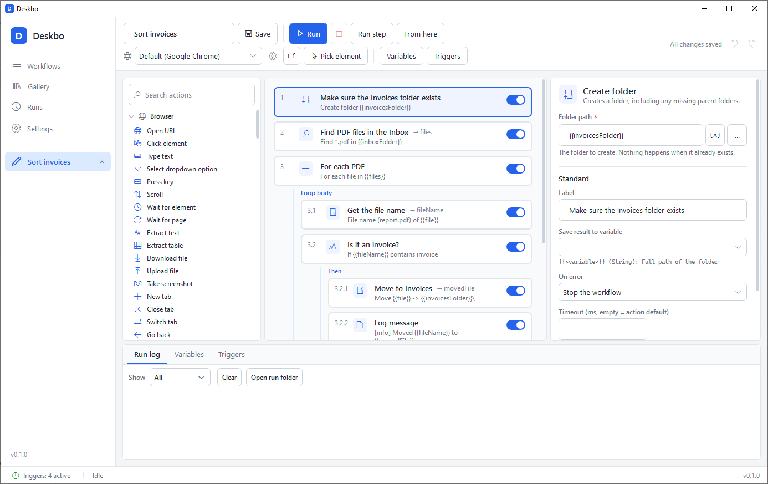The height and width of the screenshot is (484, 768).
Task: Open Save result to variable dropdown
Action: [653, 247]
